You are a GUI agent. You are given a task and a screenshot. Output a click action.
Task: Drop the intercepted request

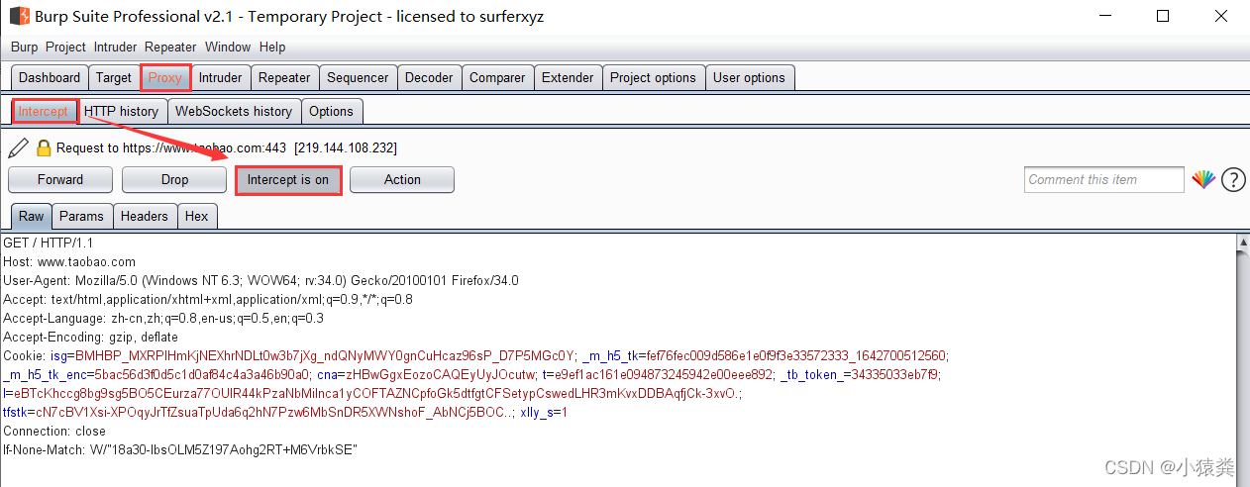[174, 180]
